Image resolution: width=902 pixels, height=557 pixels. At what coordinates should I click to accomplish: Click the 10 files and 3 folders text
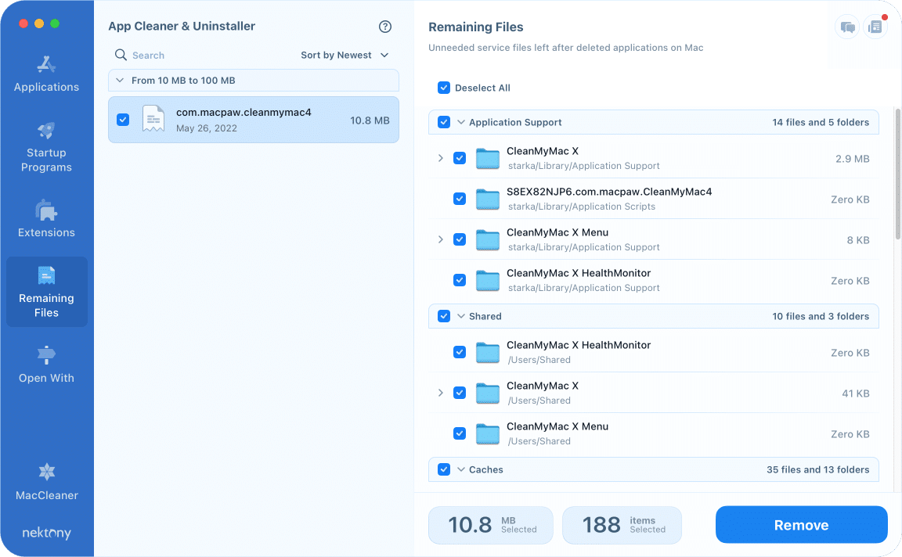click(x=821, y=316)
